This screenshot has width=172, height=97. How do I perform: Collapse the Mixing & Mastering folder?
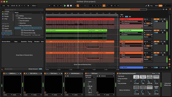(18, 26)
